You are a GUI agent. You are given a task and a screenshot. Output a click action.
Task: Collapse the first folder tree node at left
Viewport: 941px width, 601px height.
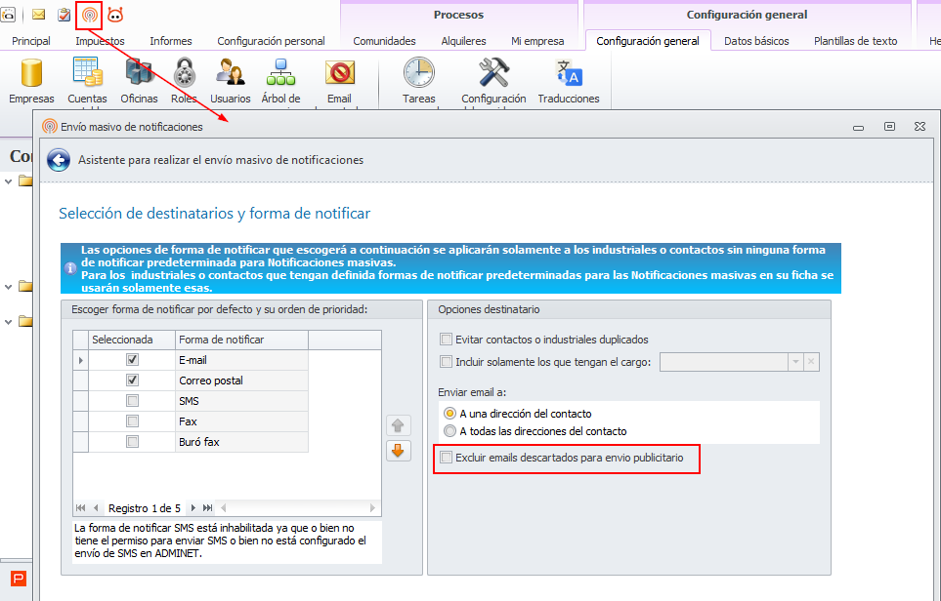point(9,180)
